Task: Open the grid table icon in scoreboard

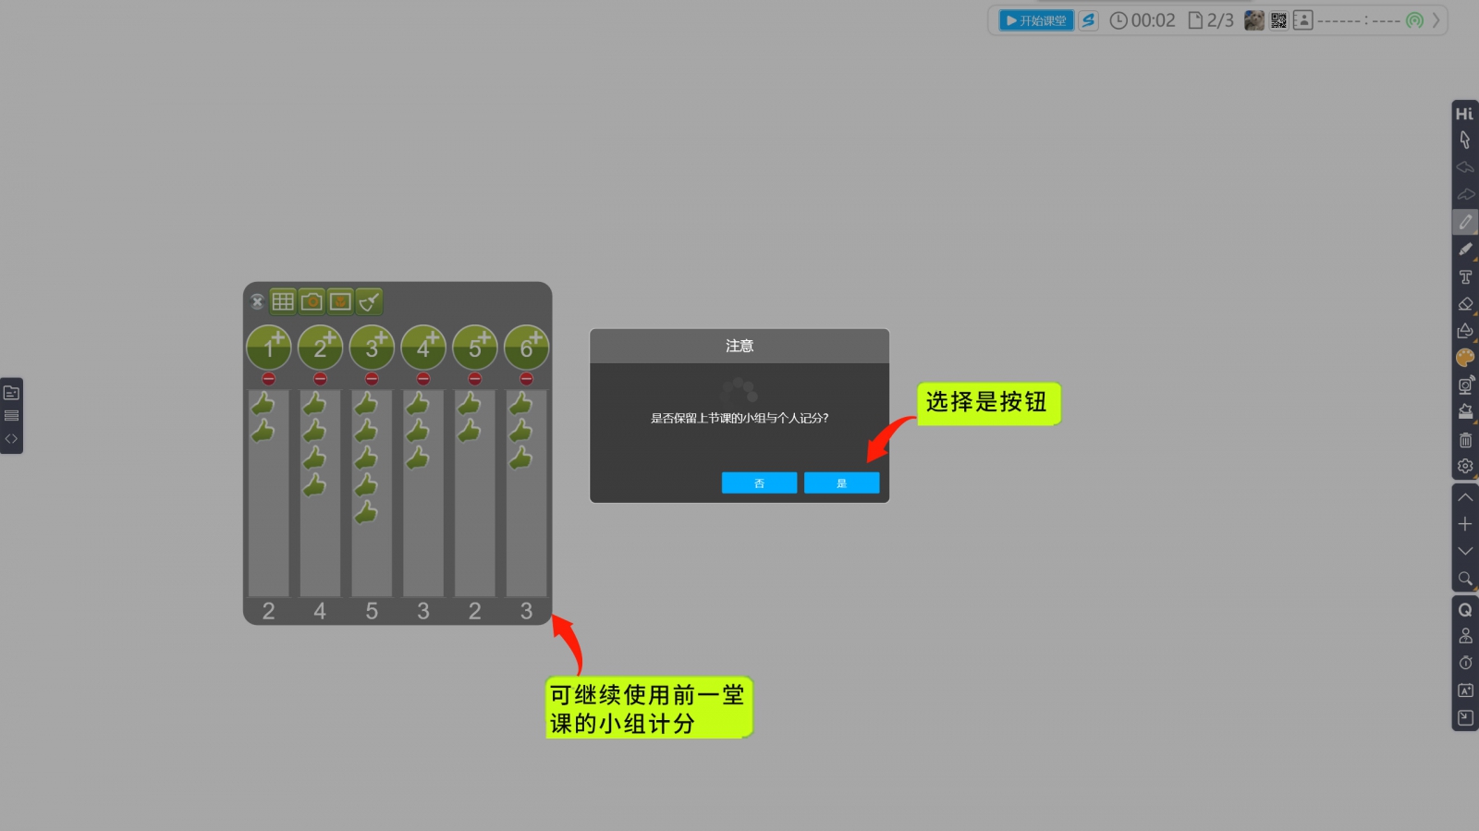Action: pyautogui.click(x=283, y=301)
